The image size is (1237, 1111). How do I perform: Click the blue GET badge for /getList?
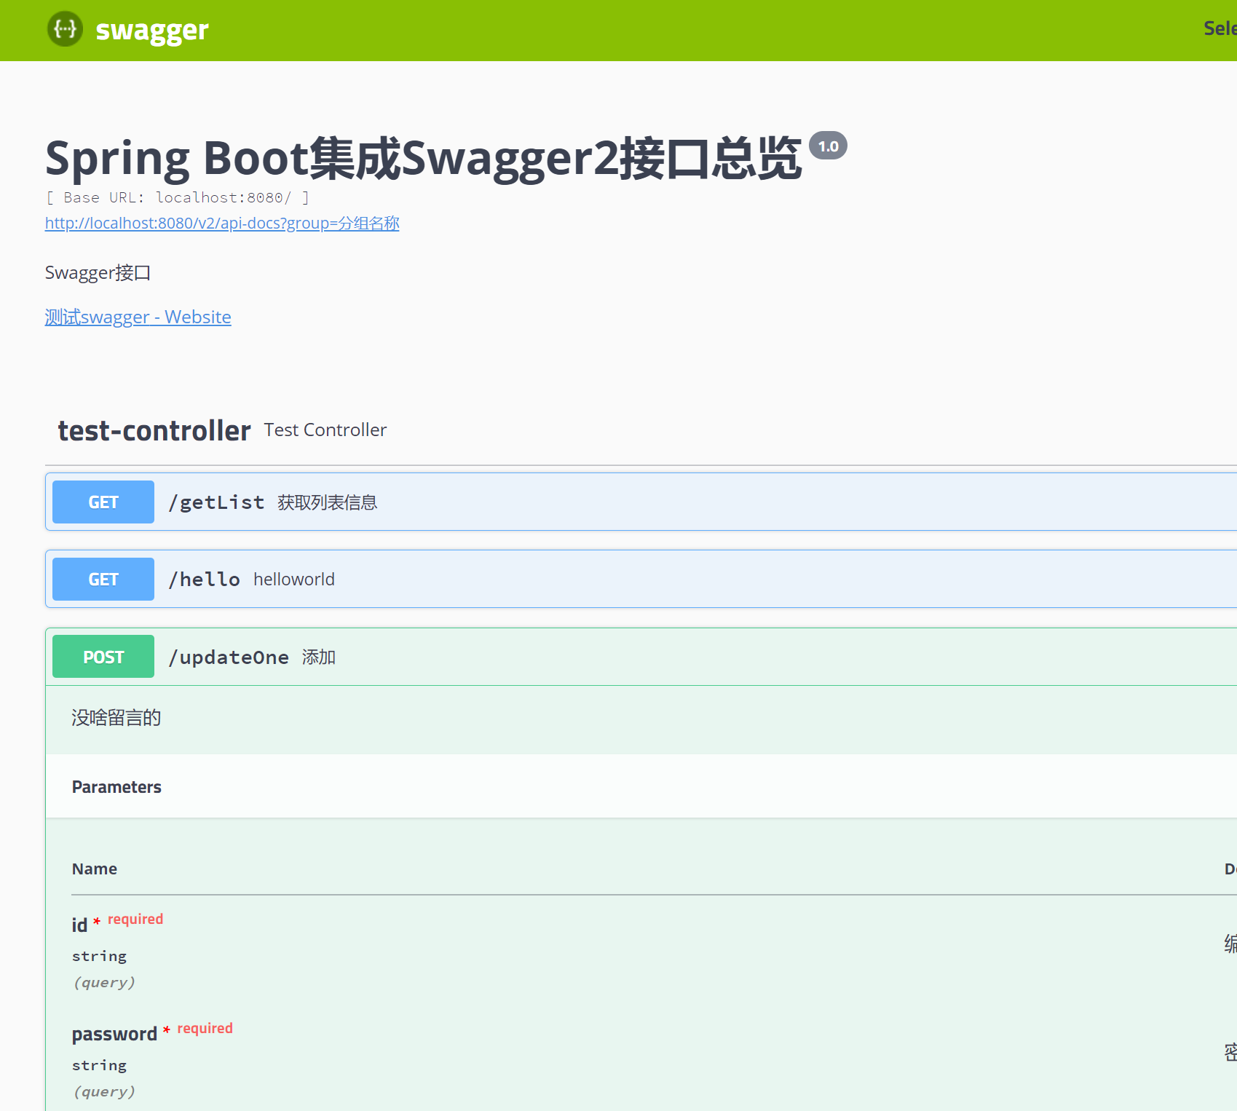click(103, 502)
